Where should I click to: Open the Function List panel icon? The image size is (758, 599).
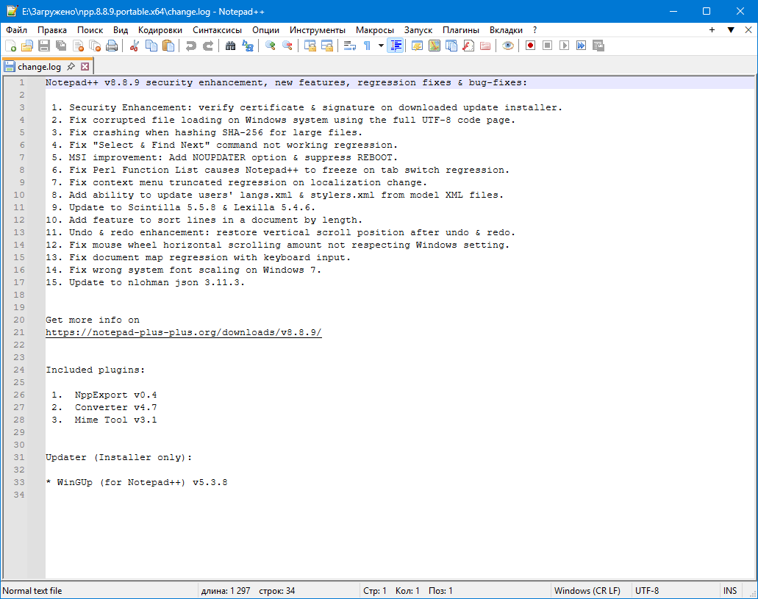[x=468, y=46]
